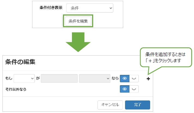Open the greyed-out dropdown before なら

tap(95, 78)
